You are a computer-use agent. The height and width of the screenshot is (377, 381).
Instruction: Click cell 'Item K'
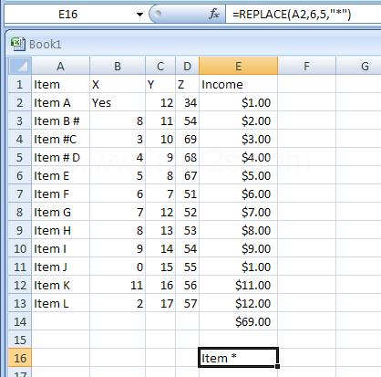61,285
